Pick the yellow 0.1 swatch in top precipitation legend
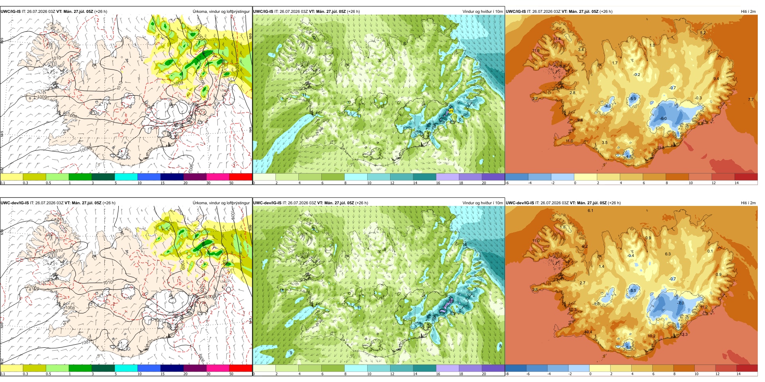Viewport: 765px width, 382px height. click(x=12, y=177)
